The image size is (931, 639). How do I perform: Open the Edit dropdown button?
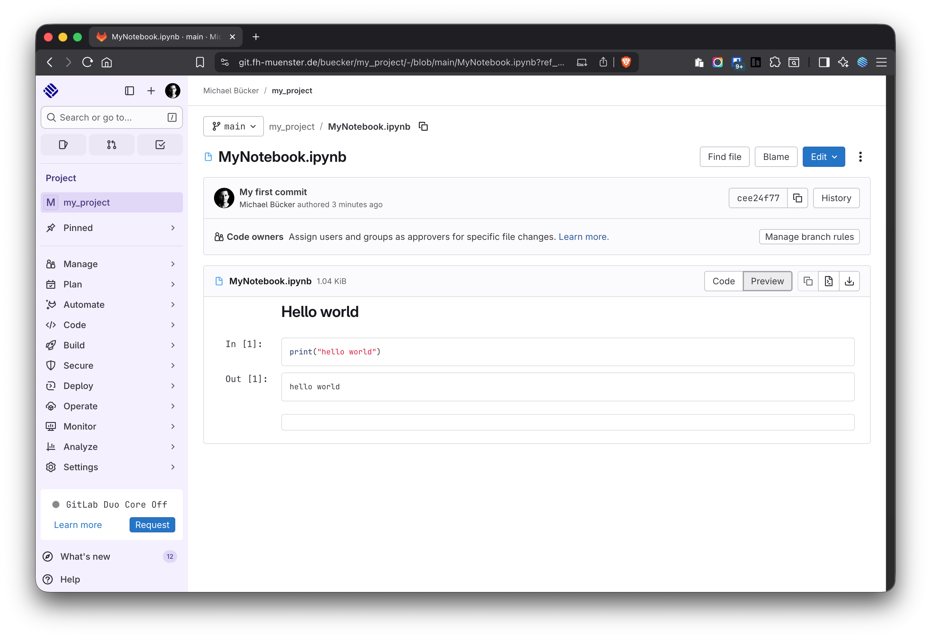coord(823,157)
